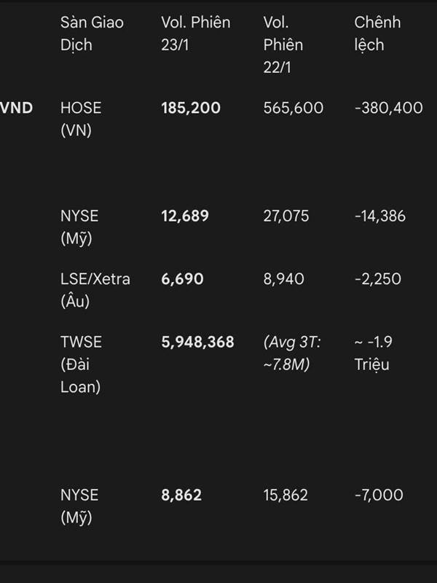Screen dimensions: 437x583
Task: Select the "Chênh lệch" column header
Action: coord(377,34)
